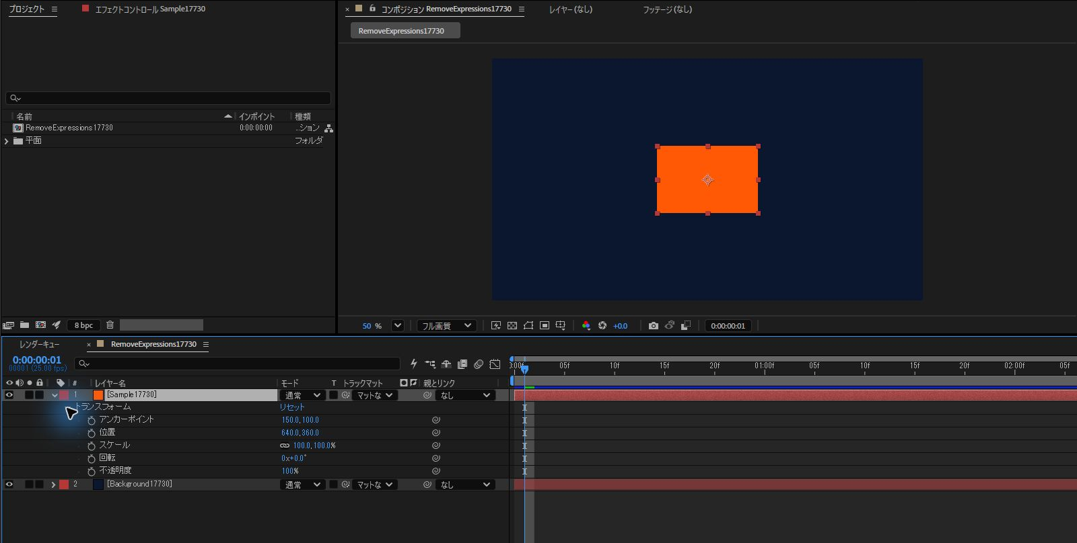
Task: Open the フッテージ (なし) viewer tab
Action: click(x=667, y=9)
